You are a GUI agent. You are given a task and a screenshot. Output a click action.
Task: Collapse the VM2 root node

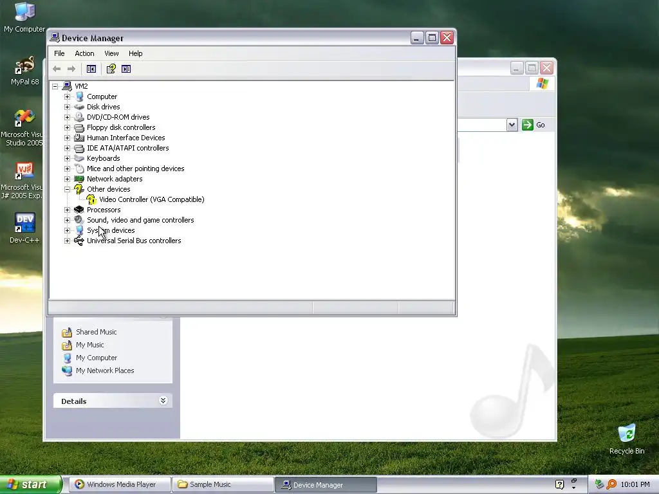point(55,87)
